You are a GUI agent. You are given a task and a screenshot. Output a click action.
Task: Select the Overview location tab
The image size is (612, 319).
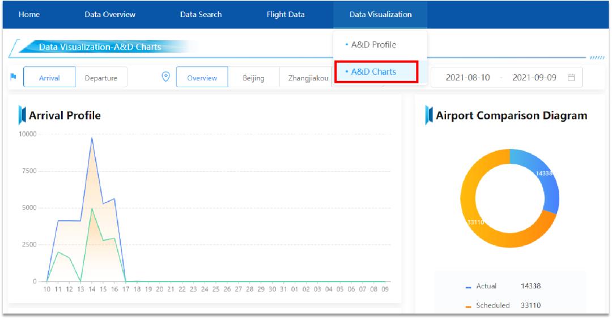click(x=202, y=77)
